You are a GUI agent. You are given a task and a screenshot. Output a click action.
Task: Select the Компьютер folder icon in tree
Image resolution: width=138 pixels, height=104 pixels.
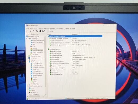pos(29,38)
